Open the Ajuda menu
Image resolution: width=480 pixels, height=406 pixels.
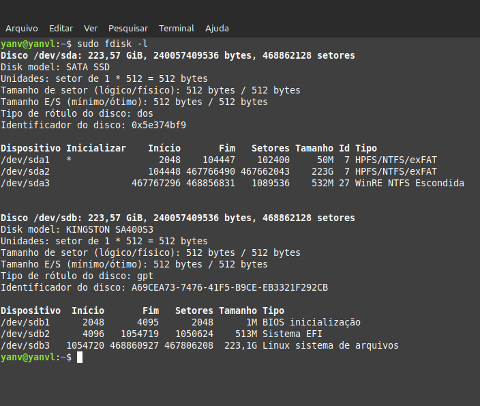[x=217, y=29]
